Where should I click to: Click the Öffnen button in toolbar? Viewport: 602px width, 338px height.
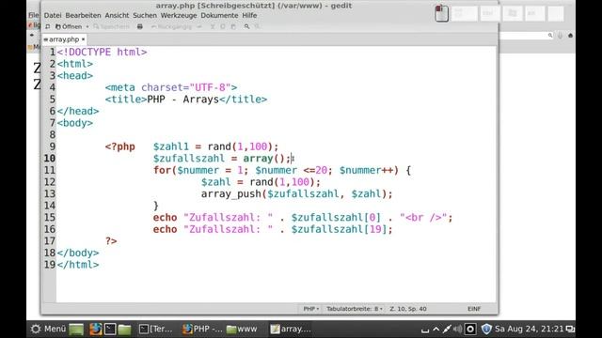tap(69, 27)
